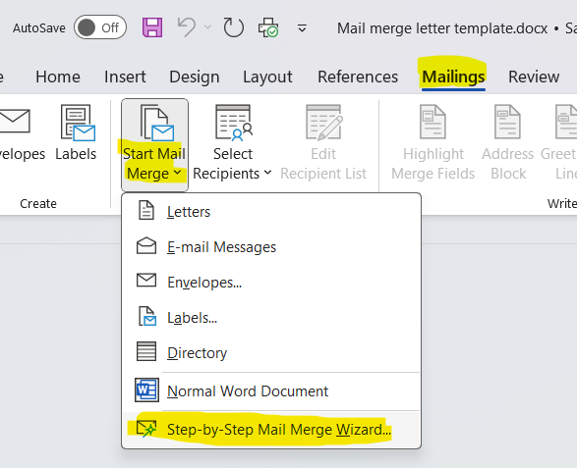577x468 pixels.
Task: Open the Design ribbon tab
Action: 195,77
